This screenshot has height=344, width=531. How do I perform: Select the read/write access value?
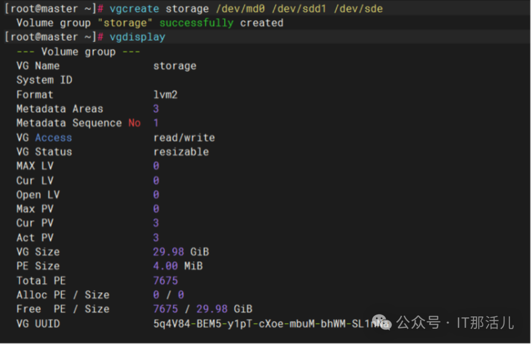pyautogui.click(x=184, y=138)
